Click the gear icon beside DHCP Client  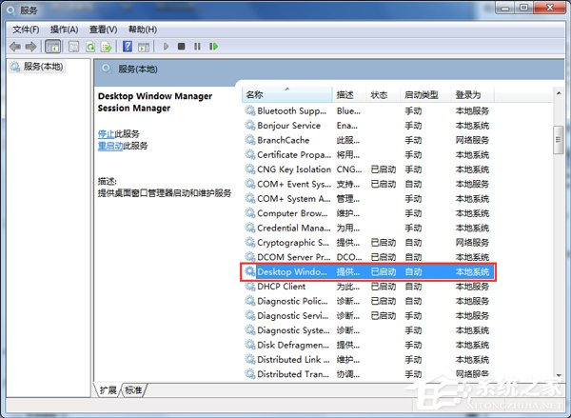(x=250, y=286)
